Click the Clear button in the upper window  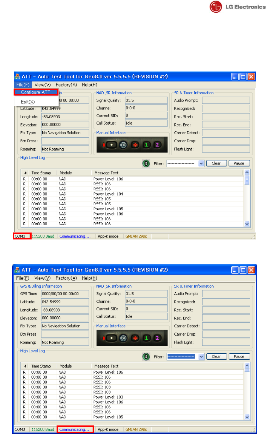[216, 164]
